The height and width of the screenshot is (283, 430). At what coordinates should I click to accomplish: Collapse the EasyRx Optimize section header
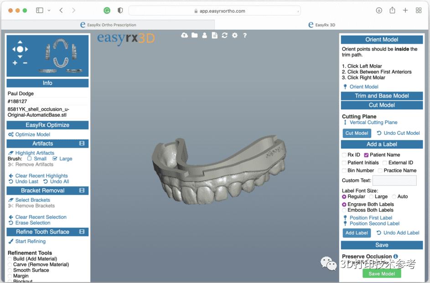point(47,125)
